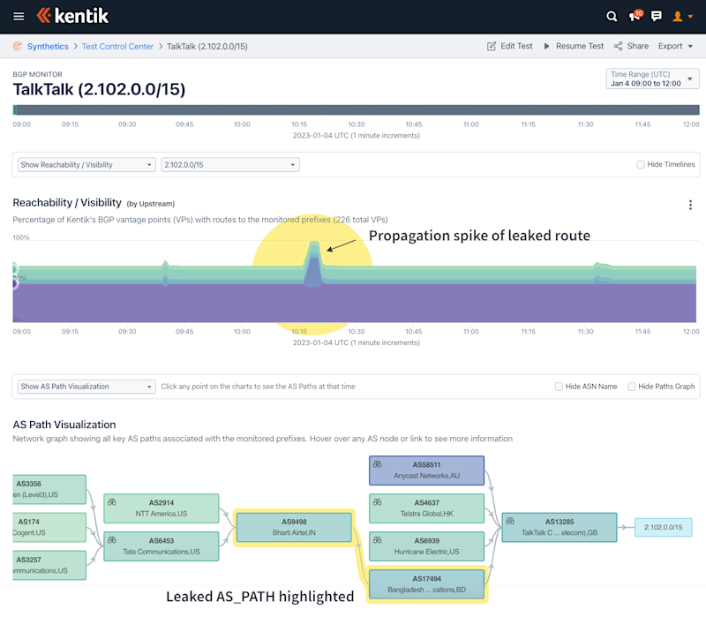Select the AS174 Cogent node
The height and width of the screenshot is (617, 706).
(49, 527)
